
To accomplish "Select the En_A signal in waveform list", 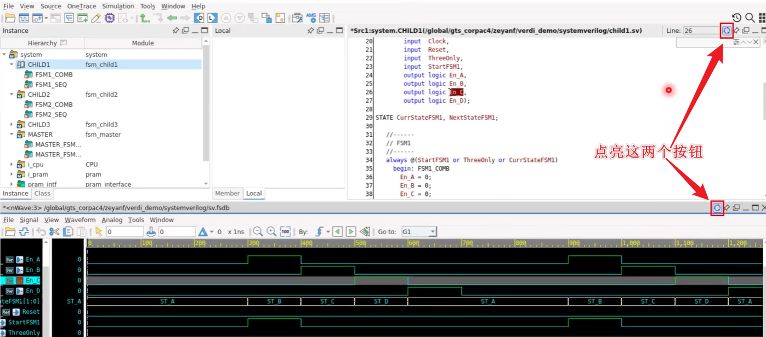I will pyautogui.click(x=32, y=260).
